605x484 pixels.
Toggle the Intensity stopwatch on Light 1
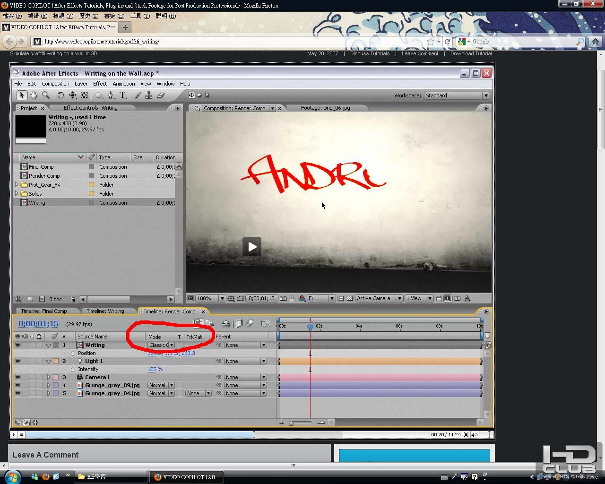[73, 369]
